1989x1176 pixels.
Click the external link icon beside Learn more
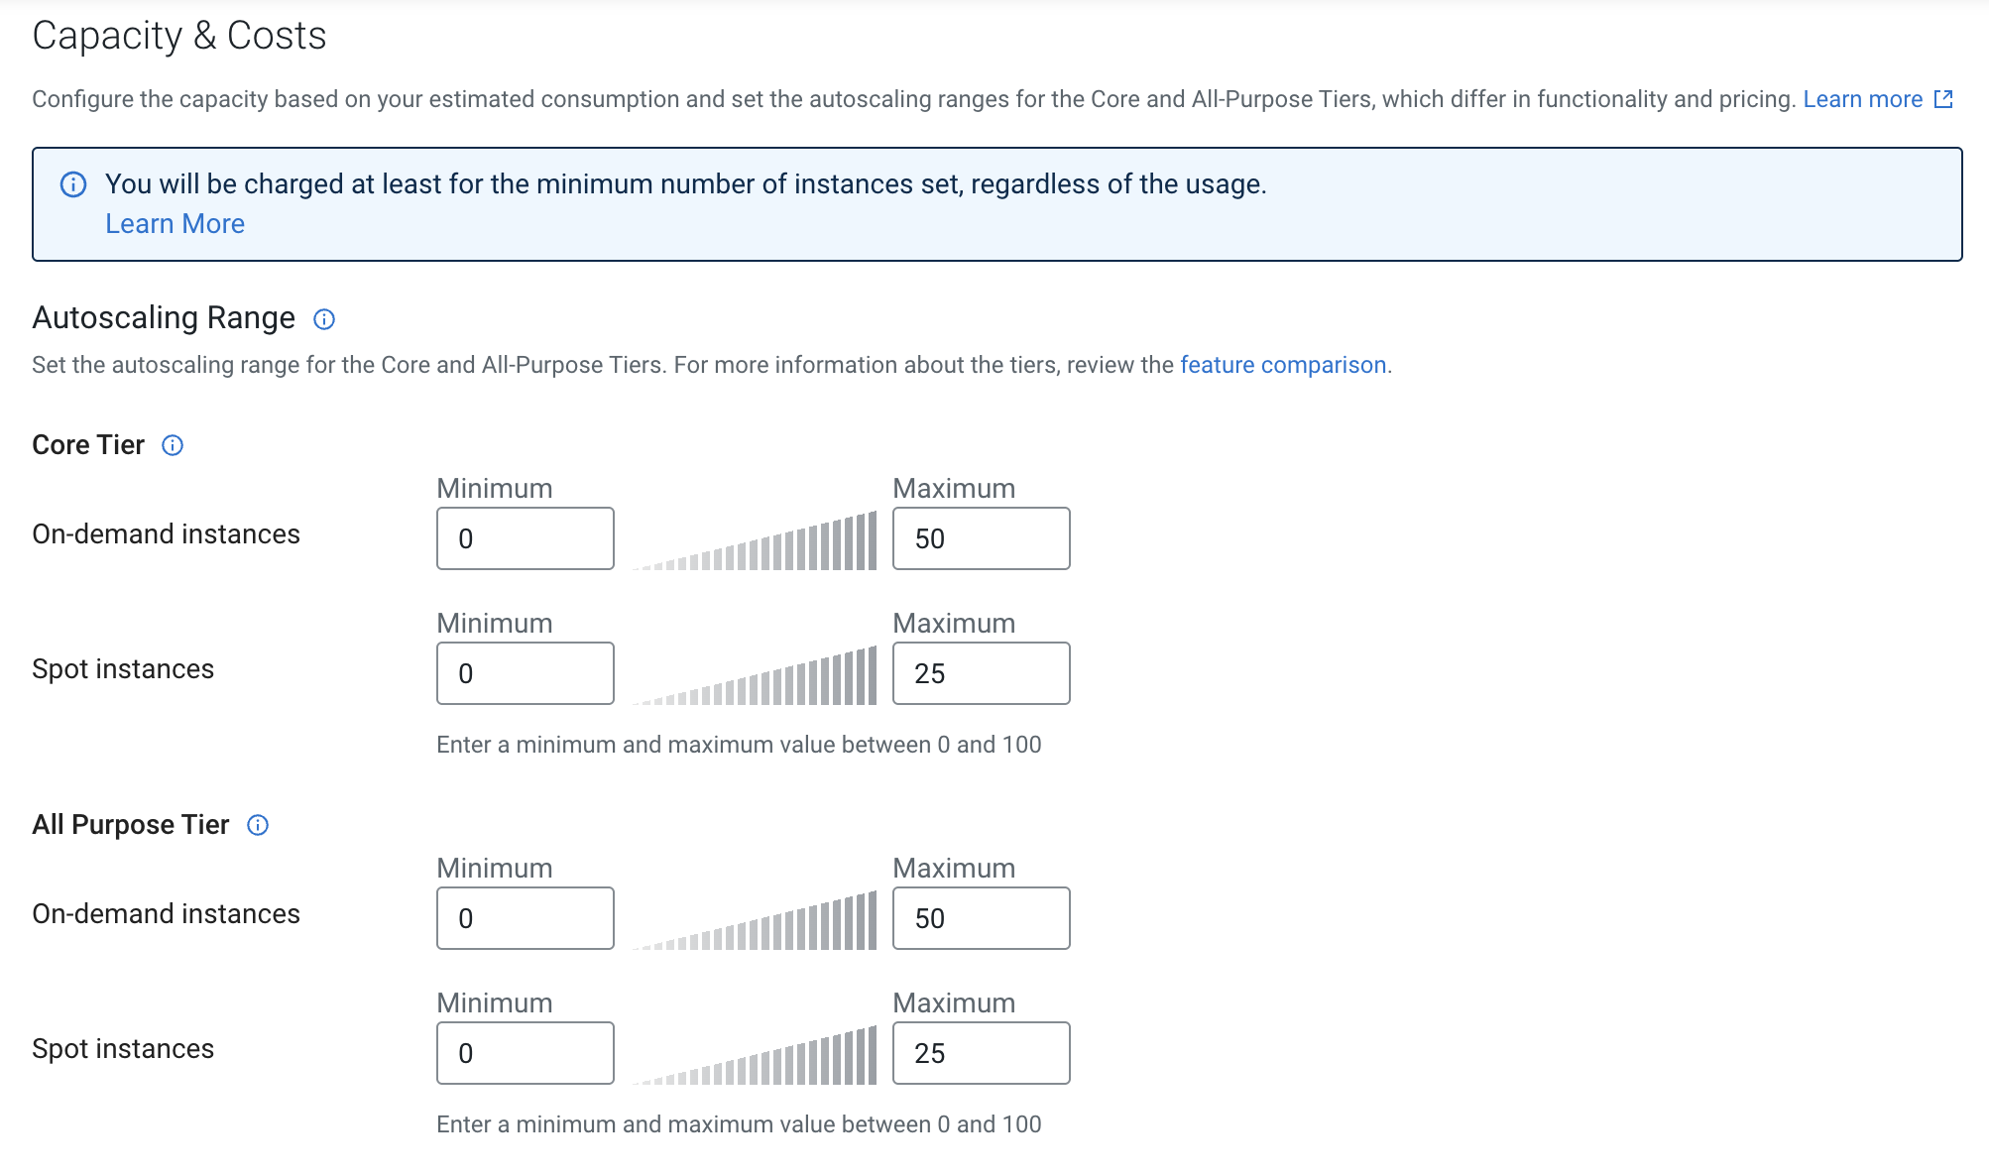(x=1943, y=99)
